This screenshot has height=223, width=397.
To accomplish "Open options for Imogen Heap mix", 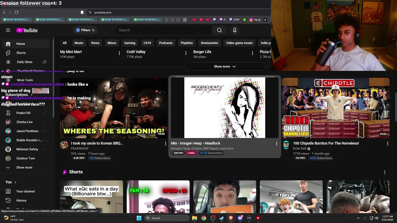I will (277, 143).
